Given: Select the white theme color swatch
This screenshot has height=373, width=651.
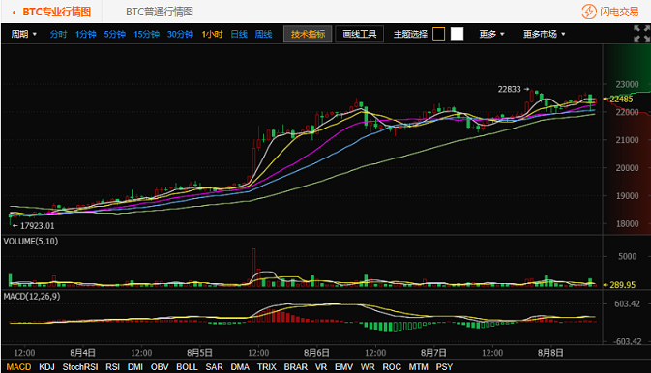Looking at the screenshot, I should click(458, 34).
